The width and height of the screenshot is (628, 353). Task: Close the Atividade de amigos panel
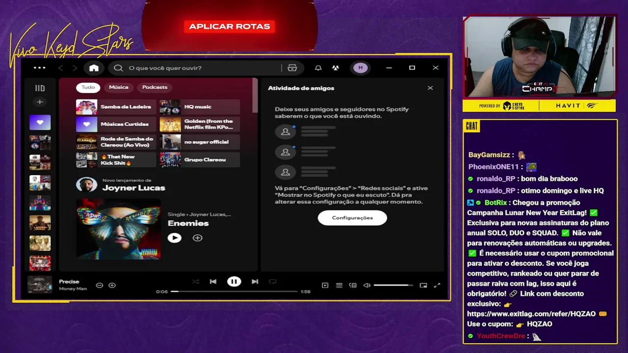pyautogui.click(x=430, y=88)
